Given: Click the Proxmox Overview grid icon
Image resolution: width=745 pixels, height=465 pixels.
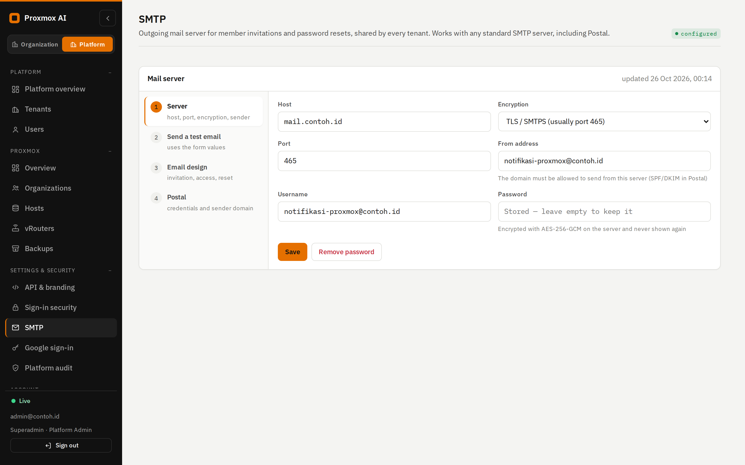Looking at the screenshot, I should pyautogui.click(x=16, y=168).
